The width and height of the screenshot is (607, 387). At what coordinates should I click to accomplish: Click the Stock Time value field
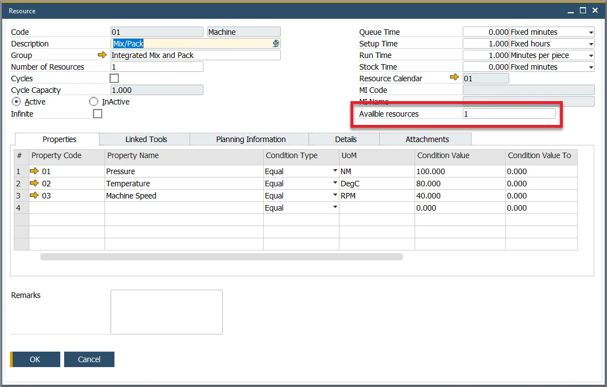[x=486, y=67]
